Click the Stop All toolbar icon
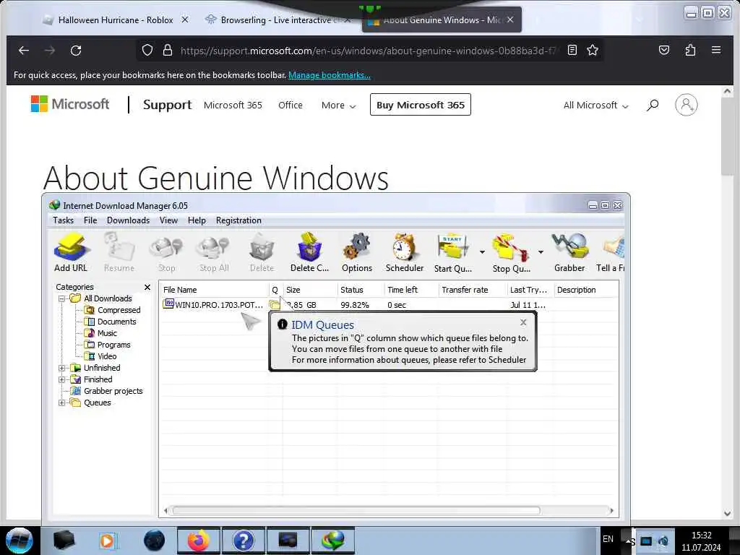This screenshot has width=740, height=555. pos(214,252)
